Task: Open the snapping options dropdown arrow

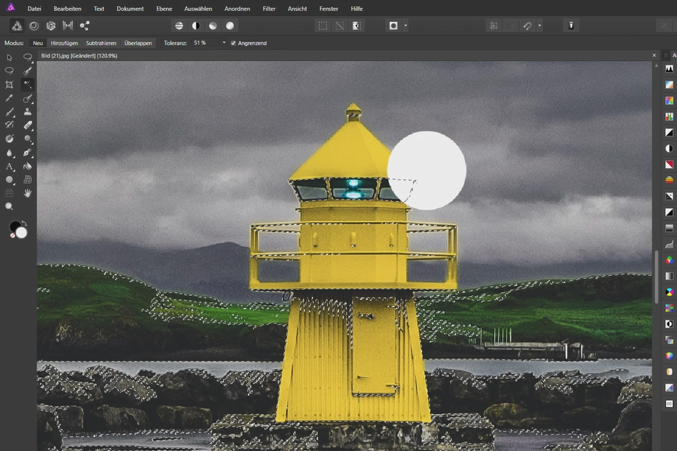Action: click(x=539, y=26)
